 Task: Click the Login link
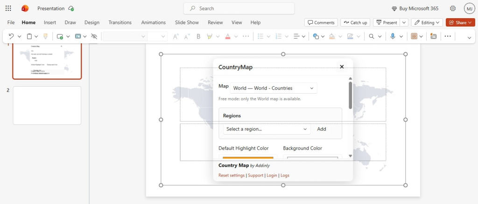(x=272, y=176)
